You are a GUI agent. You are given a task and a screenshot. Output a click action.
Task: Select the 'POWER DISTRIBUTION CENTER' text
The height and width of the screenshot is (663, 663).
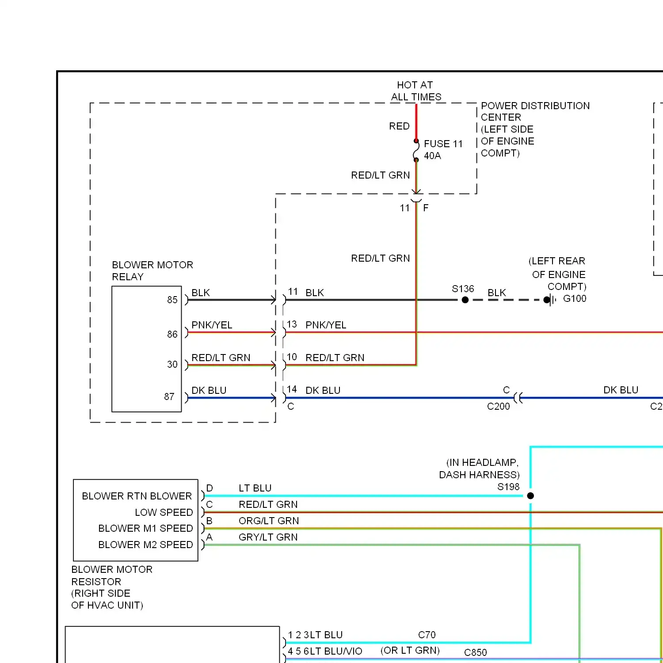[535, 111]
